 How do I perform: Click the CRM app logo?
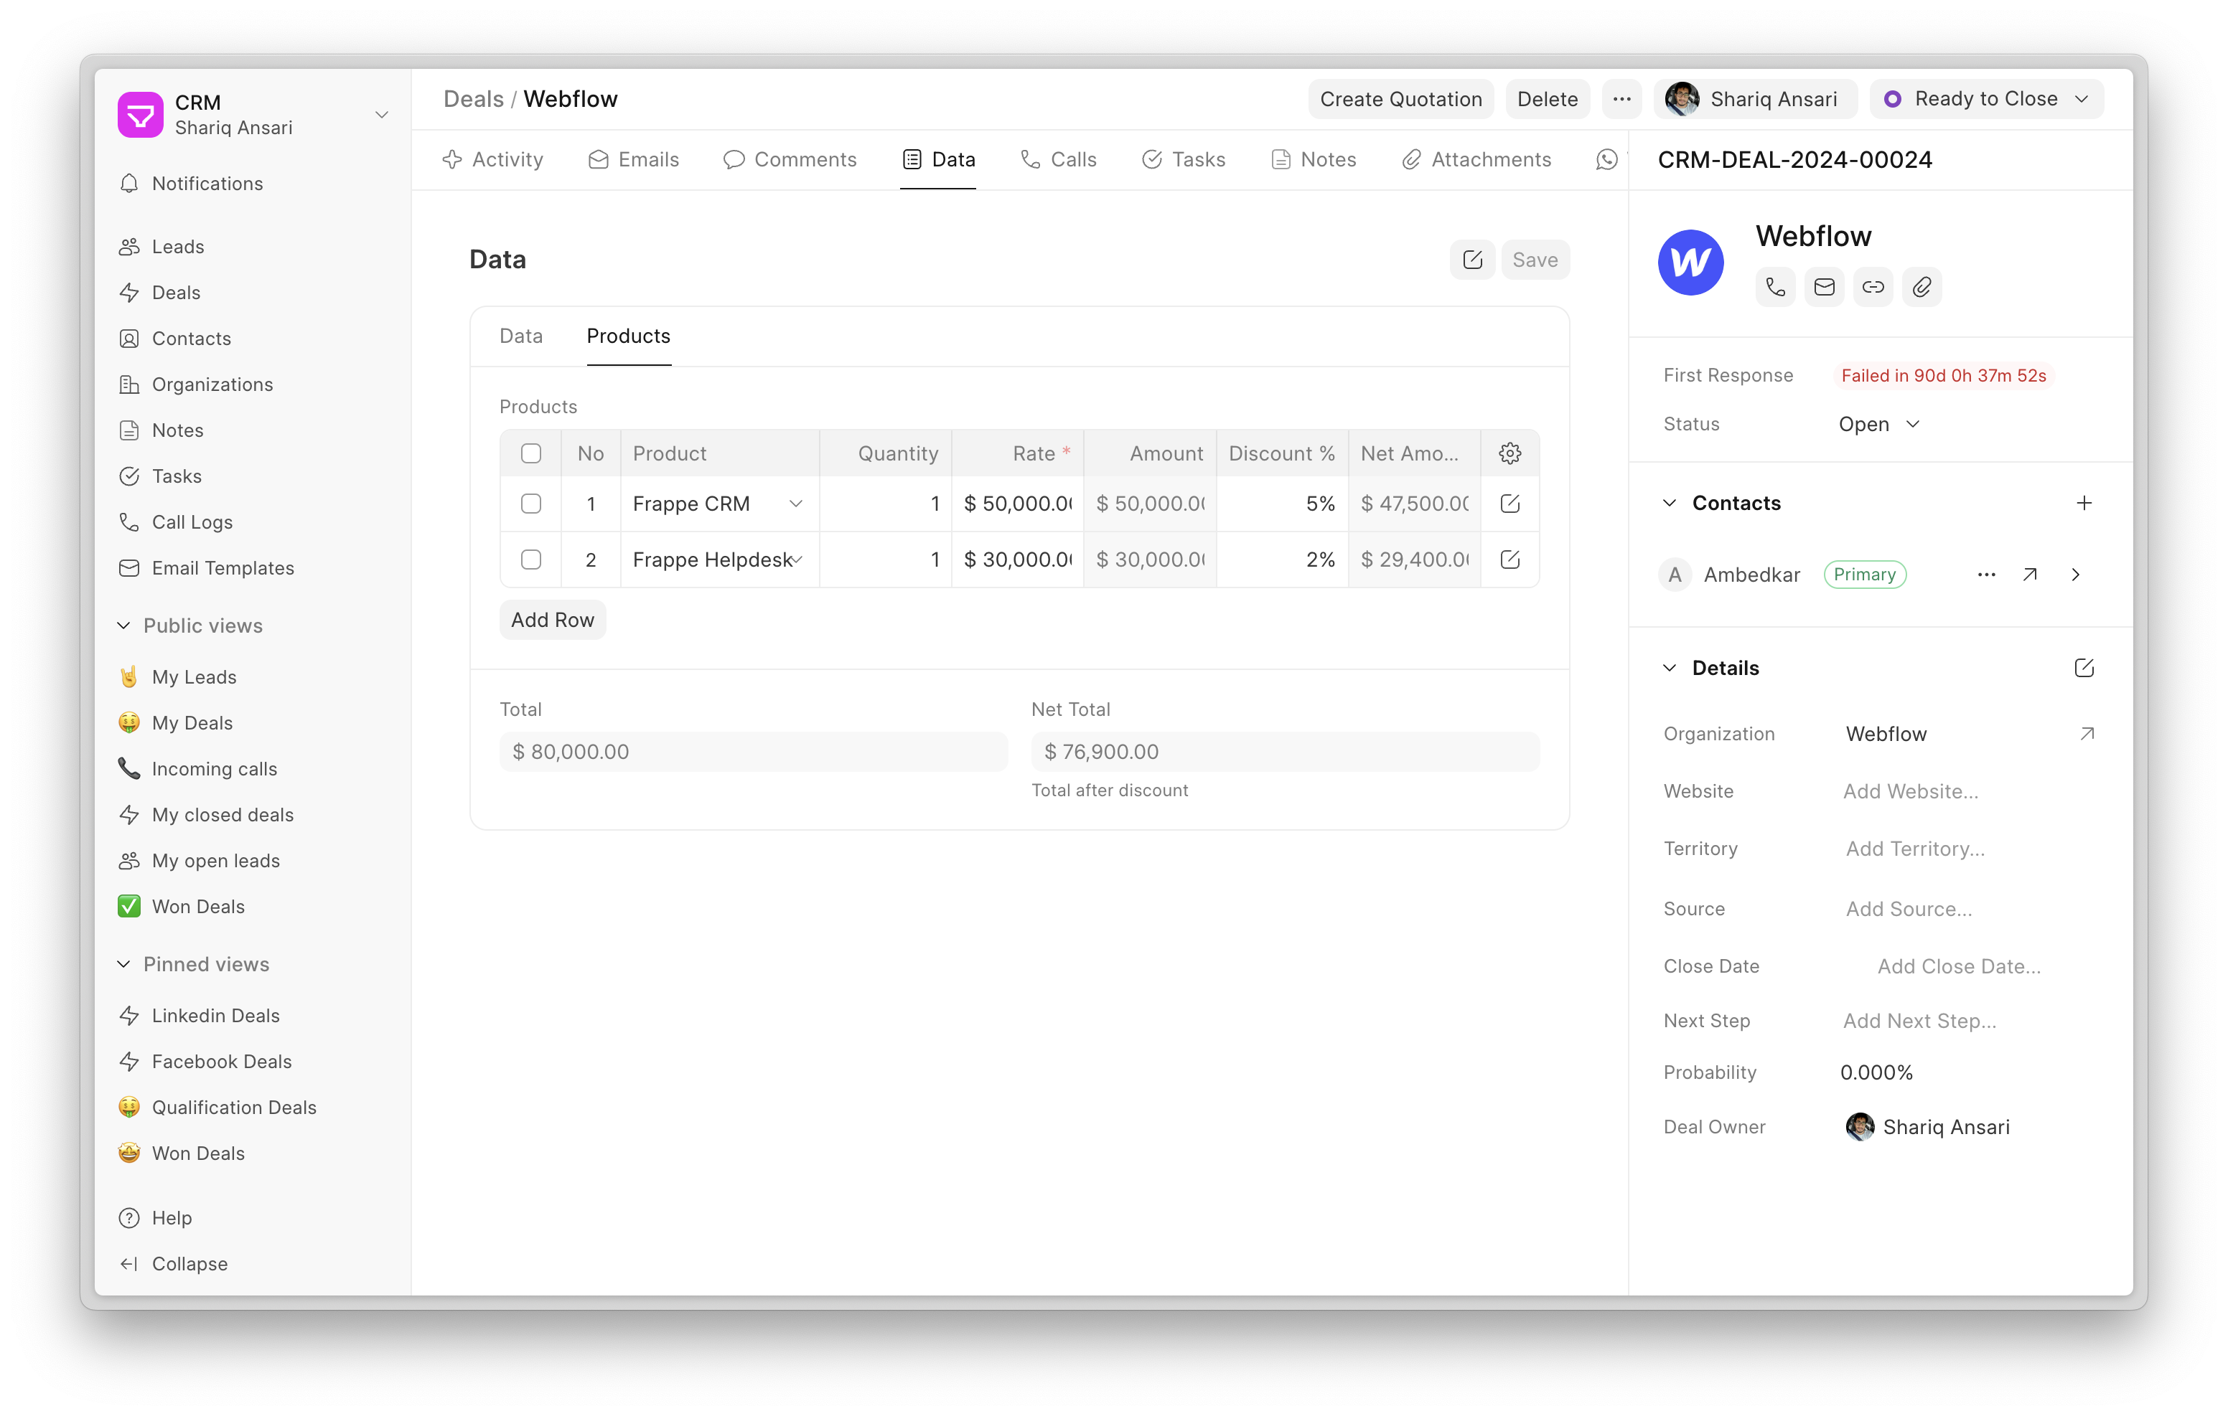click(141, 114)
